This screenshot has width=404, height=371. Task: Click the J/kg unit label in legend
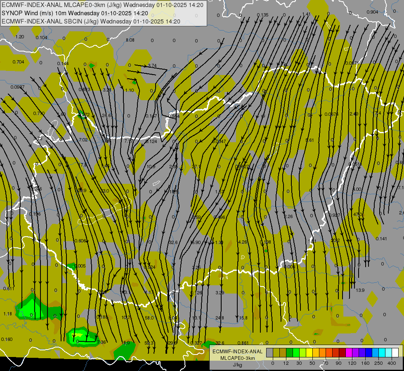coord(238,365)
